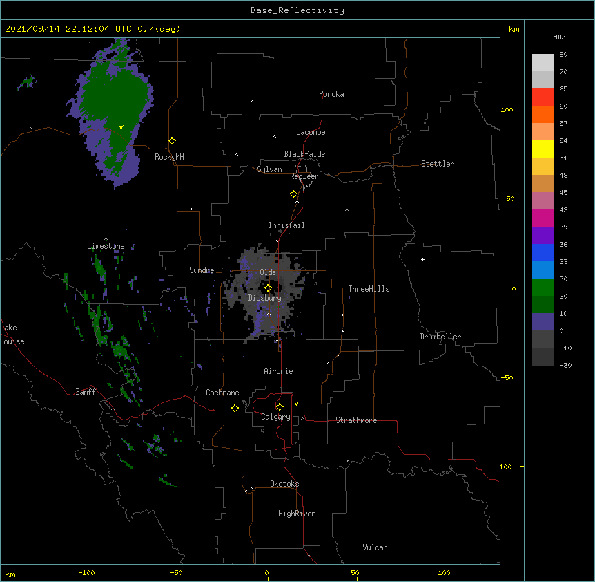Image resolution: width=595 pixels, height=582 pixels.
Task: Click the white asterisk east of Innisfail
Action: [347, 209]
